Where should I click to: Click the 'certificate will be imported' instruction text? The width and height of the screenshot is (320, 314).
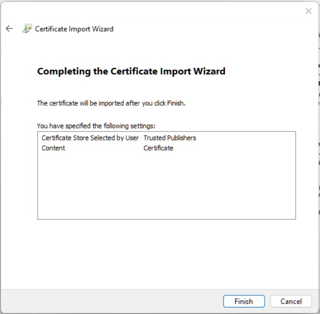click(111, 103)
